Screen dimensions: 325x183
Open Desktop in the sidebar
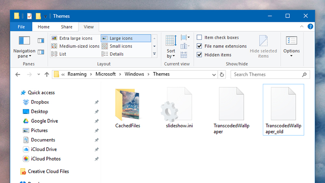(35, 111)
